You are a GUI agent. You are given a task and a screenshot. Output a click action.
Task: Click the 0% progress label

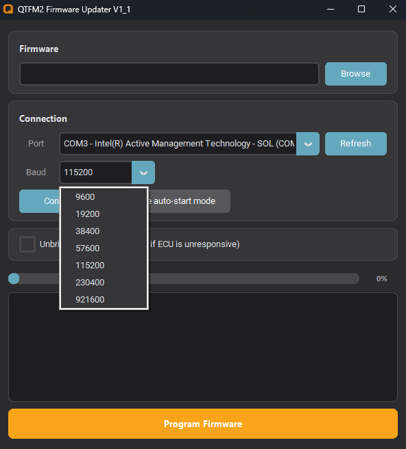tap(381, 279)
